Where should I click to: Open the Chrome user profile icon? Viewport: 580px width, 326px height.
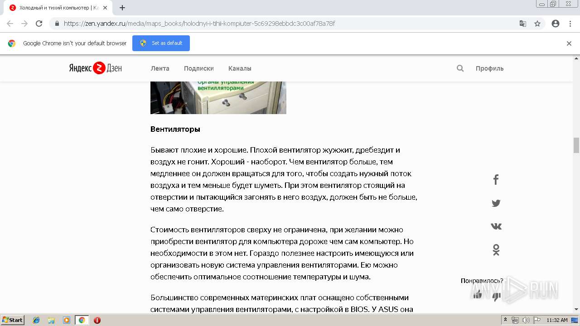coord(556,24)
